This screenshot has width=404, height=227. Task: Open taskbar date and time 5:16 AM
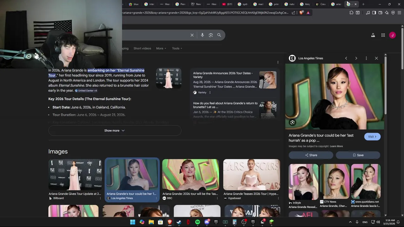[390, 222]
